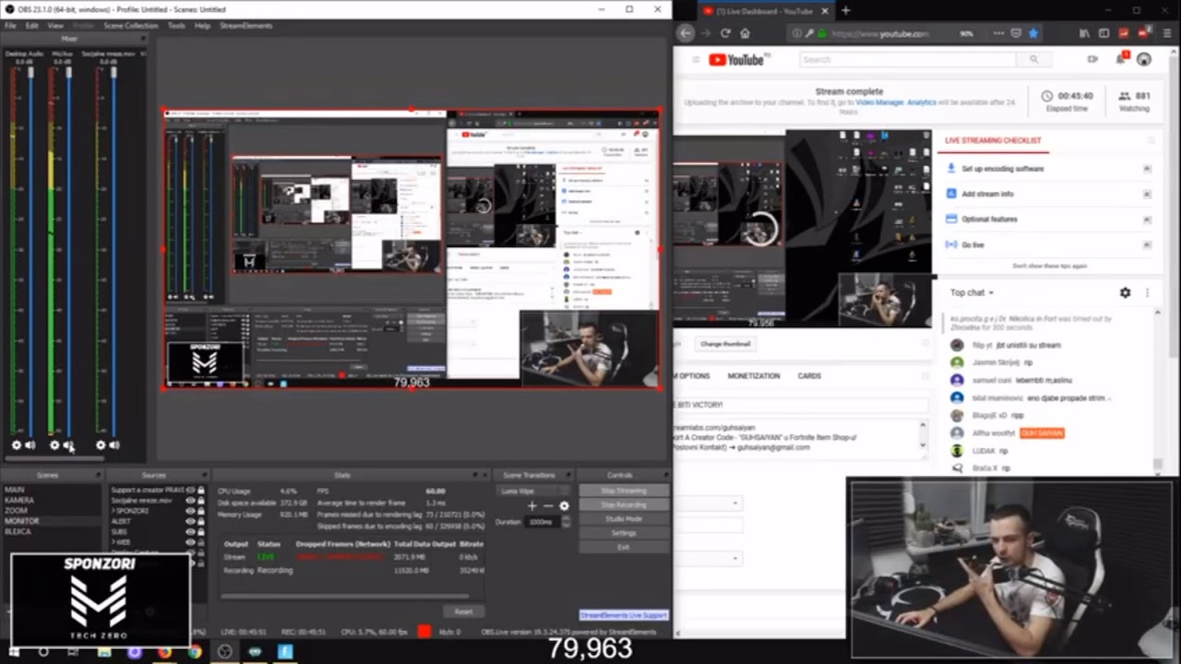Expand the SPONZORI source group
The width and height of the screenshot is (1181, 664).
113,511
